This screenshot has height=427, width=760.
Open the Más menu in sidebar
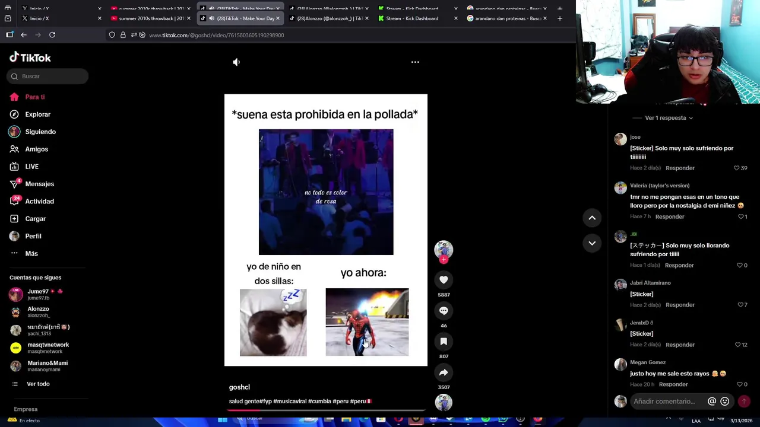[31, 254]
